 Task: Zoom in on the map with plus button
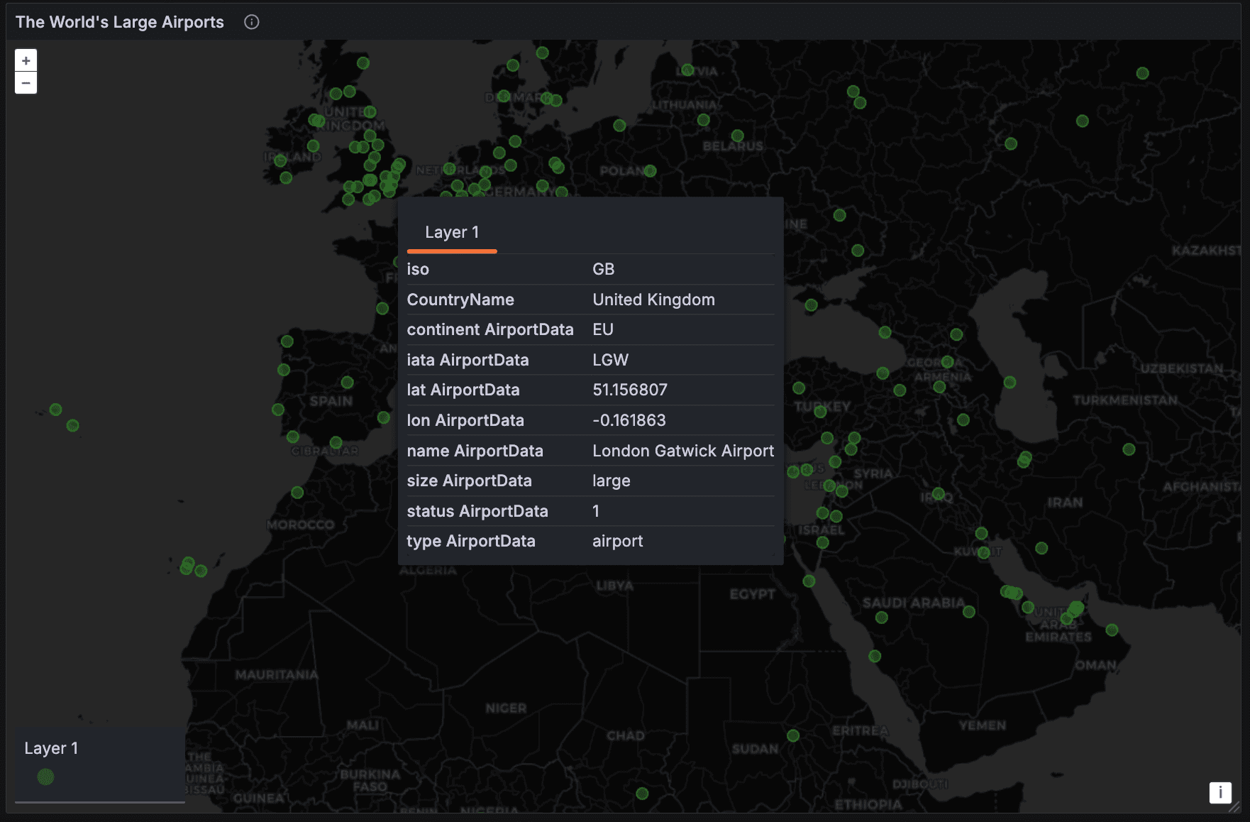click(x=26, y=60)
